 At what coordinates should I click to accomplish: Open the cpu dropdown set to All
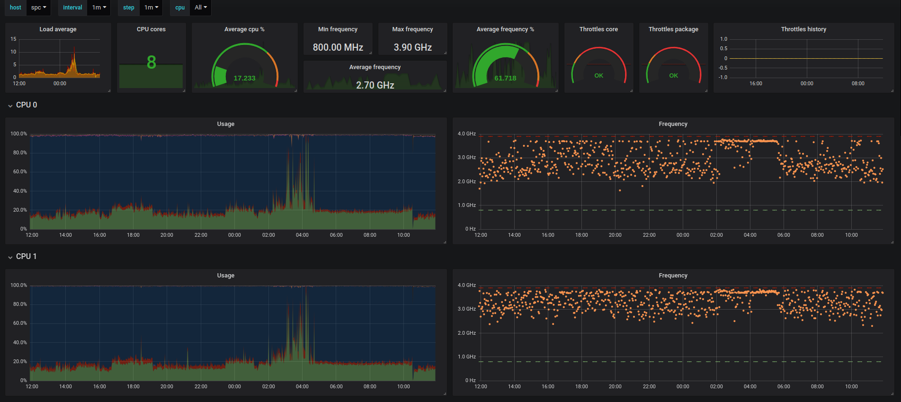200,8
